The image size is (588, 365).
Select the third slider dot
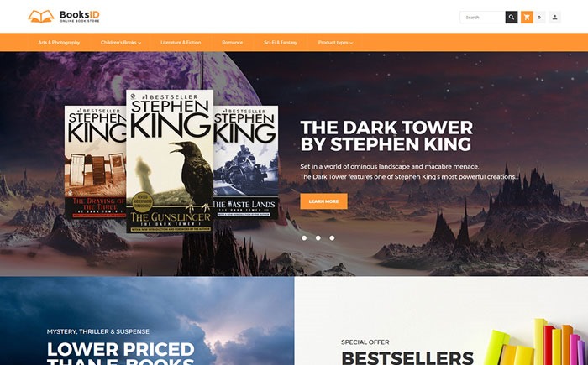point(332,238)
